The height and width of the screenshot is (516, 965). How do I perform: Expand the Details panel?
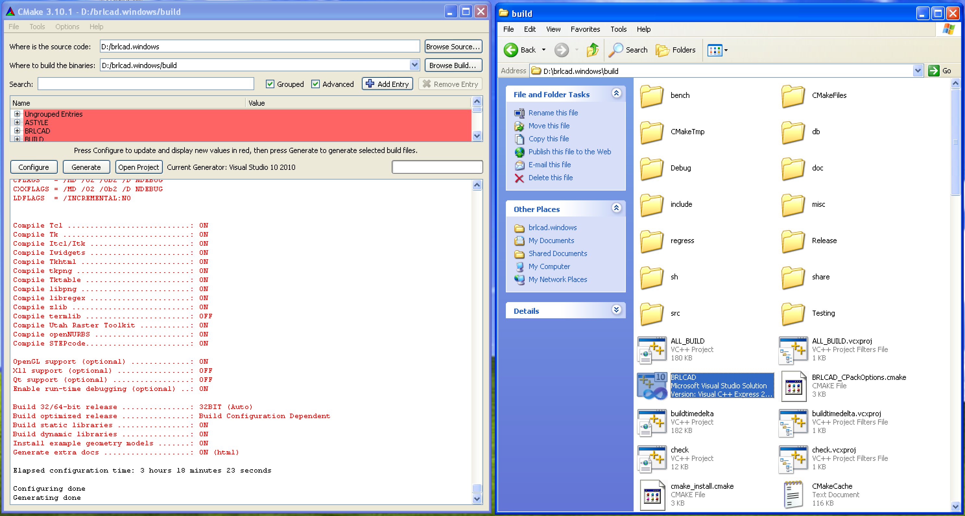click(616, 310)
